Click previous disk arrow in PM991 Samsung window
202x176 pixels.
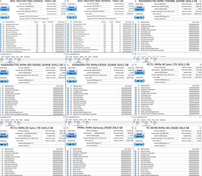(x=68, y=128)
